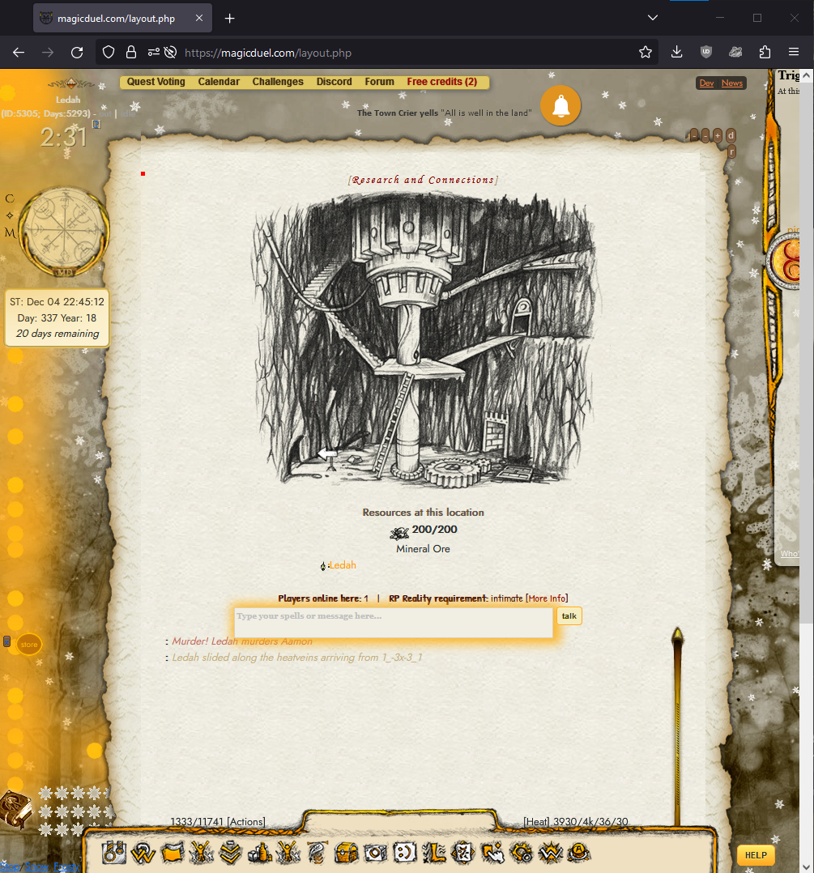Click the MD compass sigil medallion
814x873 pixels.
pos(65,232)
